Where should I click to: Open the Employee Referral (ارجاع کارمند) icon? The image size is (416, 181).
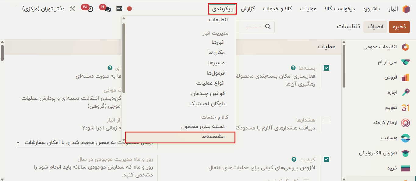405,123
